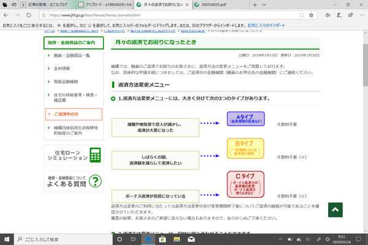Open a new browser tab

(x=255, y=5)
